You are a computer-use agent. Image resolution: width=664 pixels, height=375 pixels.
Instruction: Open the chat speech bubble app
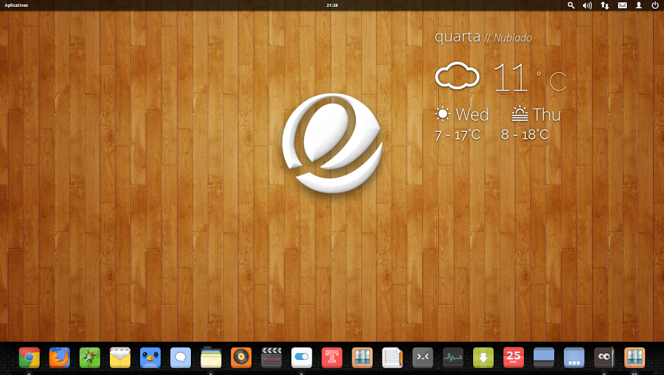point(181,357)
